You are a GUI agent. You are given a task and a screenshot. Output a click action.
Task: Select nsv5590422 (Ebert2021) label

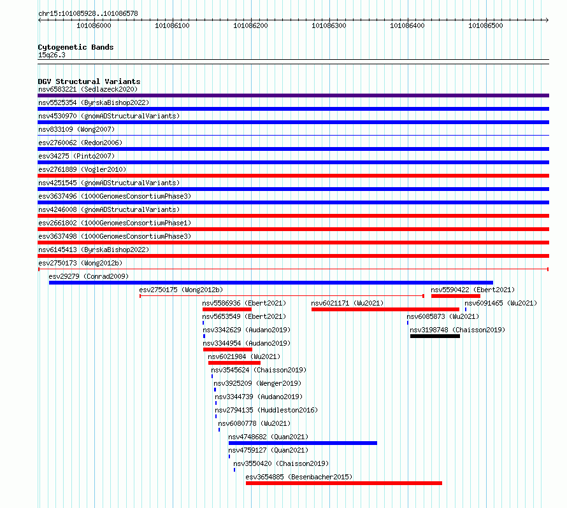[473, 290]
